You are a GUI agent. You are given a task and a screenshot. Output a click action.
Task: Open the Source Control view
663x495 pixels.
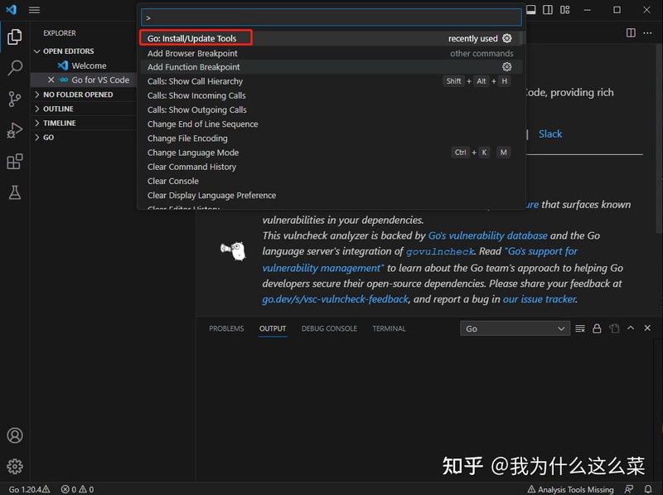(x=15, y=99)
